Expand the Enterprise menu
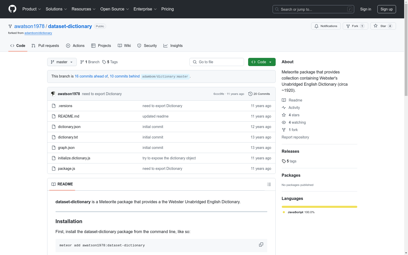 coord(145,9)
